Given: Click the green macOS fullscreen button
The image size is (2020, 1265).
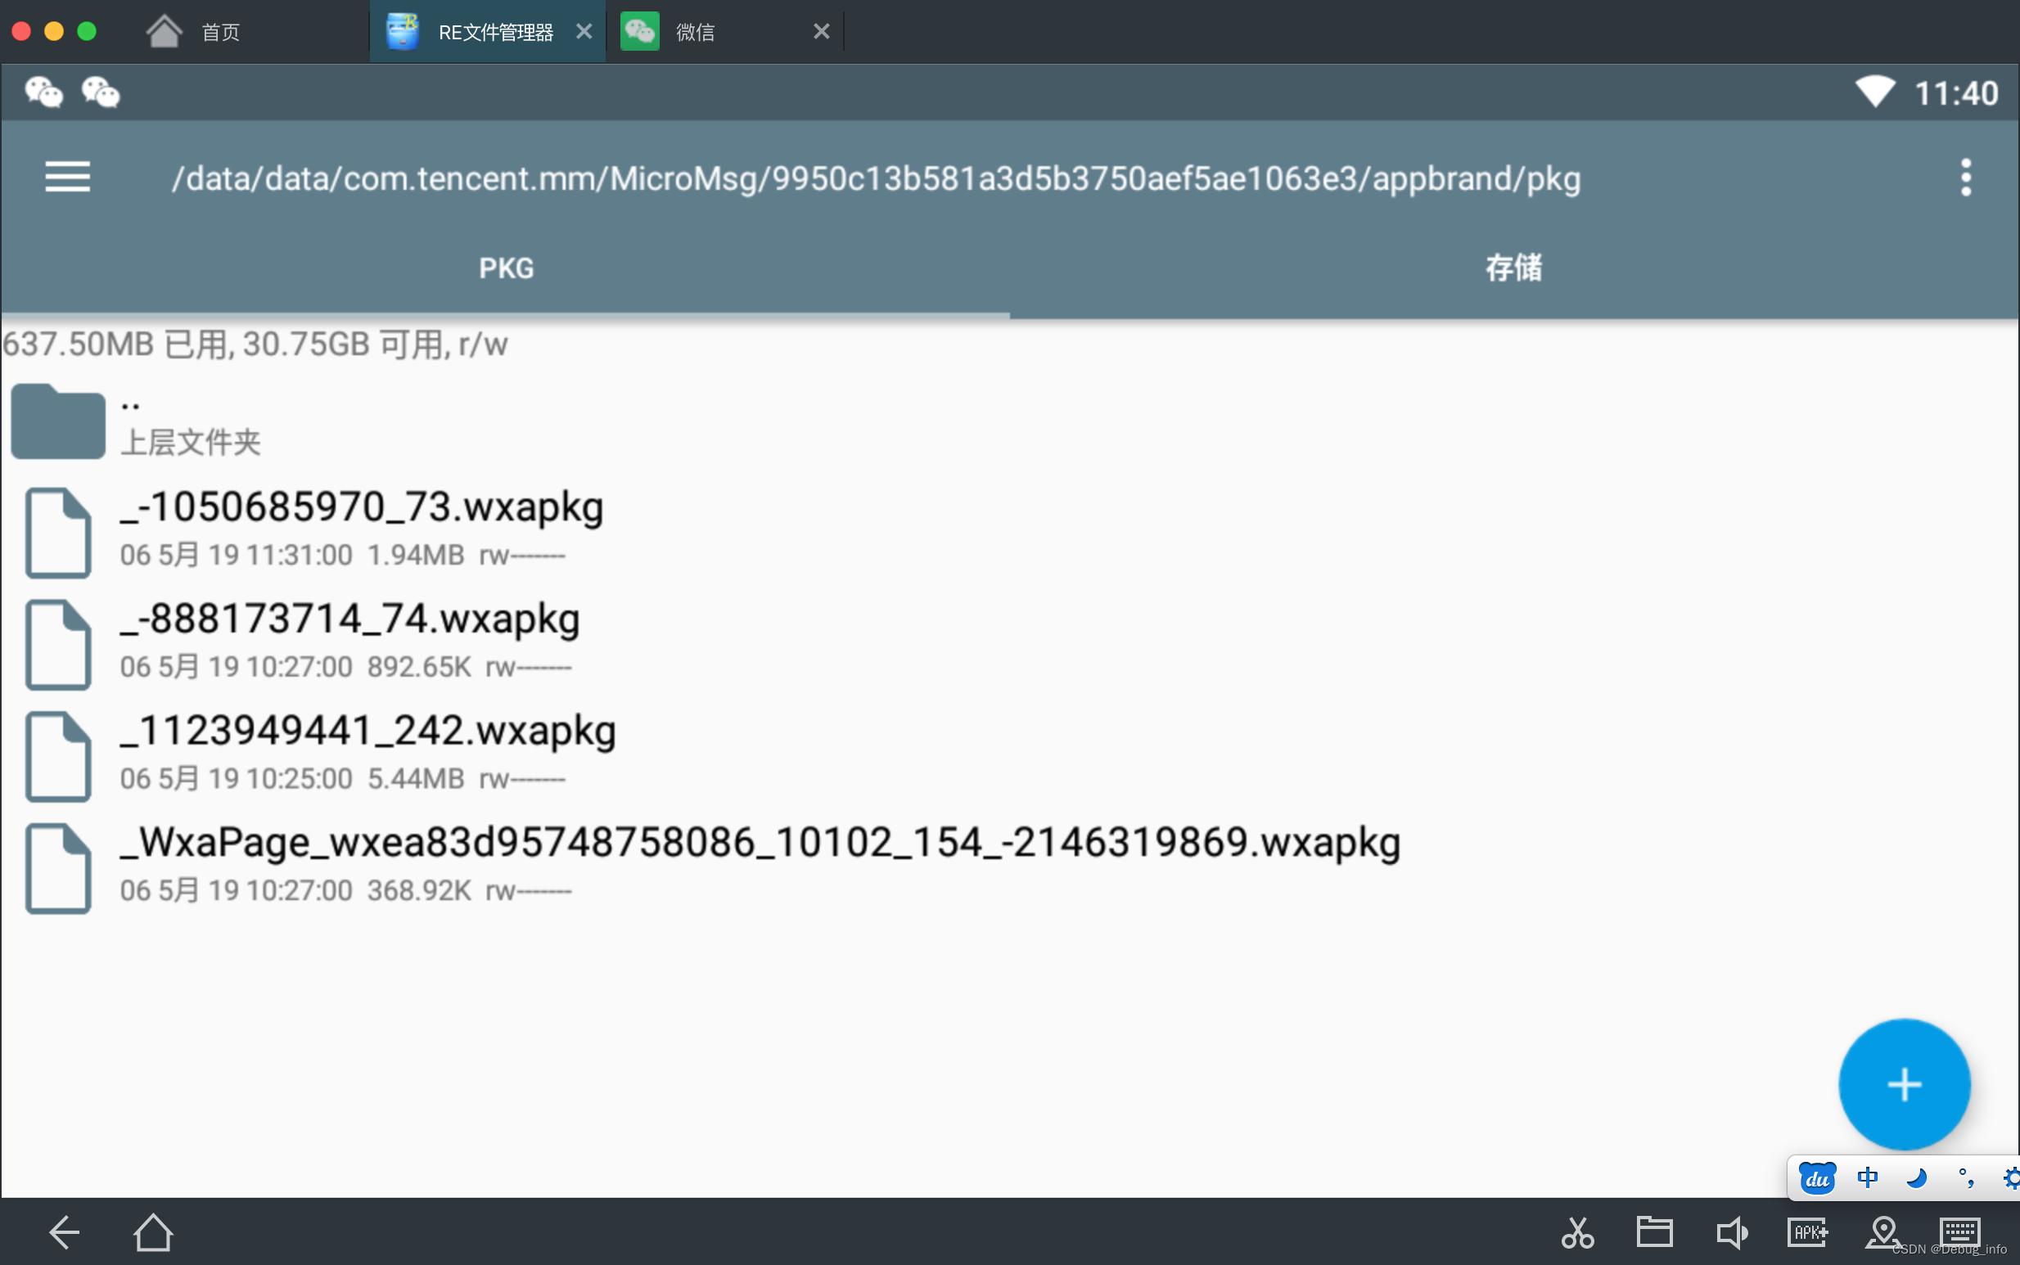Looking at the screenshot, I should point(86,31).
